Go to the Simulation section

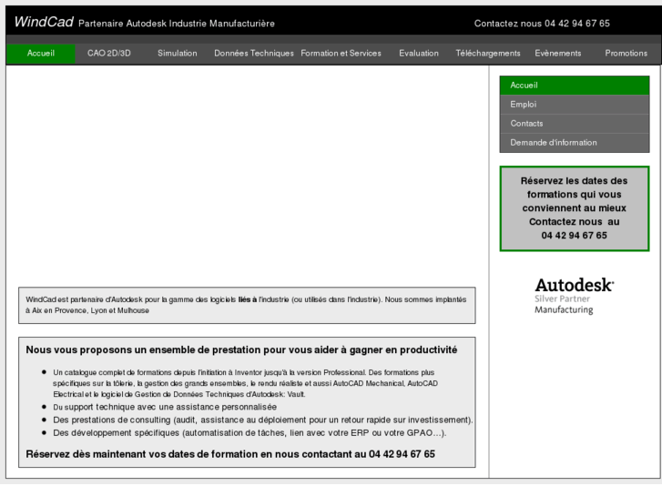(178, 53)
